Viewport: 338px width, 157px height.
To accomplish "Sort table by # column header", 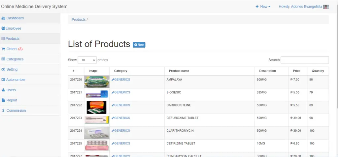I will 76,71.
